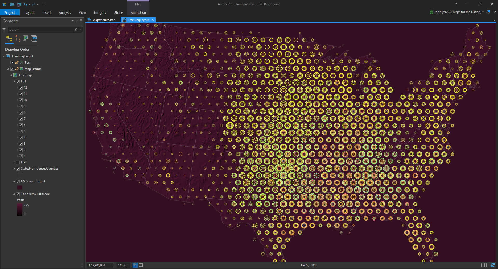Uncheck the Full group layer
Screen dimensions: 498x269
pyautogui.click(x=18, y=81)
